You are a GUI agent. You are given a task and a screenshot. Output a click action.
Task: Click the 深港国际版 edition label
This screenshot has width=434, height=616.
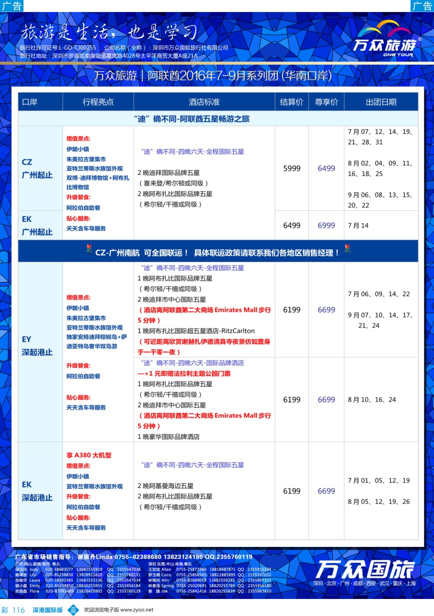coord(48,610)
